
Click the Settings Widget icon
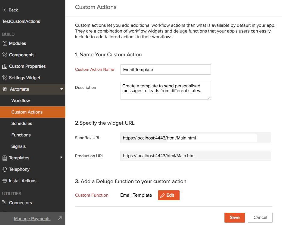click(5, 78)
